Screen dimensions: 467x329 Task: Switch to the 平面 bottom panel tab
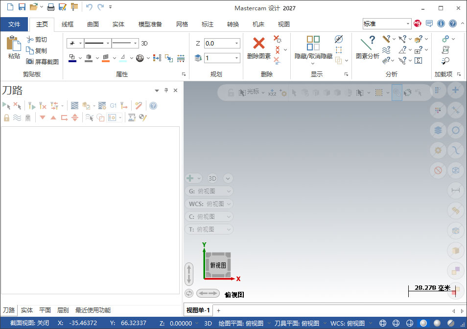(45, 310)
